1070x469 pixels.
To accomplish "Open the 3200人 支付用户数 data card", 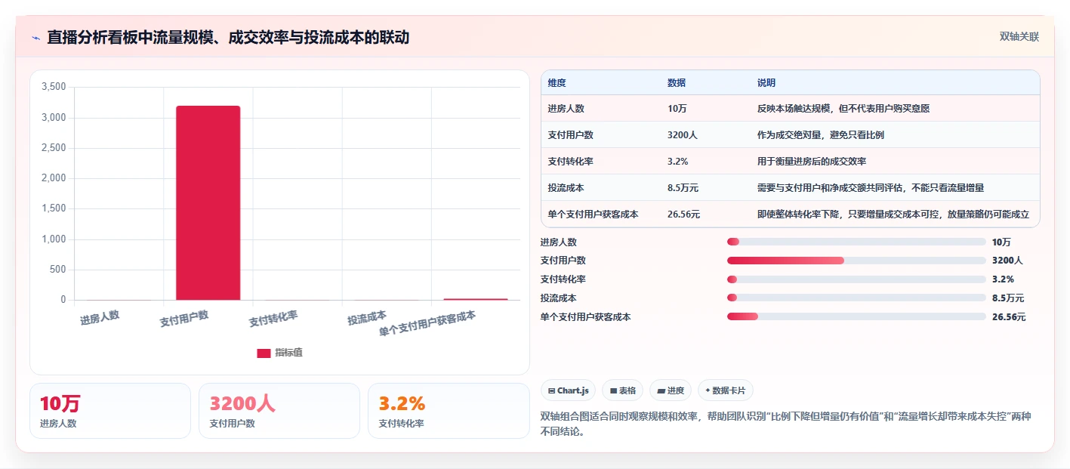I will point(279,411).
